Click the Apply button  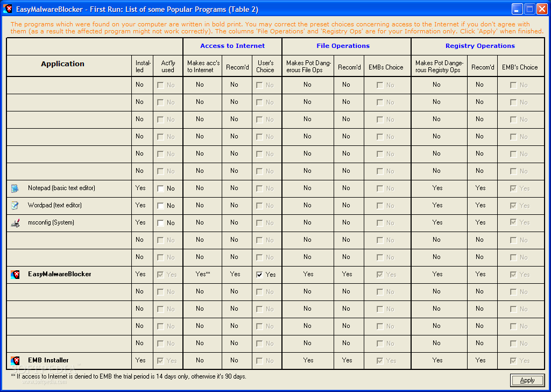[527, 380]
